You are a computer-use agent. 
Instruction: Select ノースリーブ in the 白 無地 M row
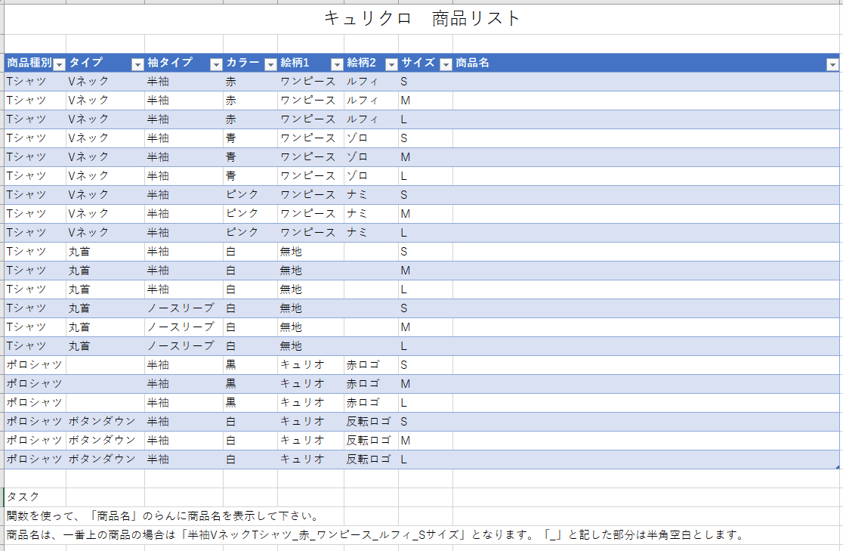(181, 327)
